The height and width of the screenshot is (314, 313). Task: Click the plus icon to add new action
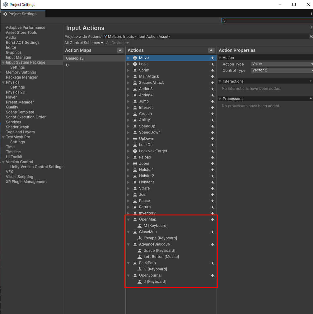point(211,50)
